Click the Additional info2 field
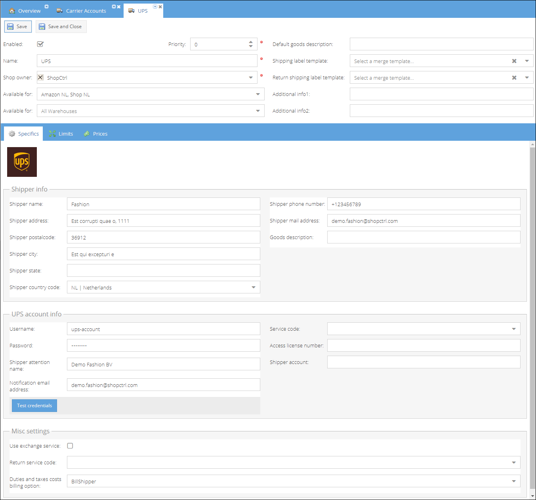Viewport: 536px width, 500px height. point(442,111)
